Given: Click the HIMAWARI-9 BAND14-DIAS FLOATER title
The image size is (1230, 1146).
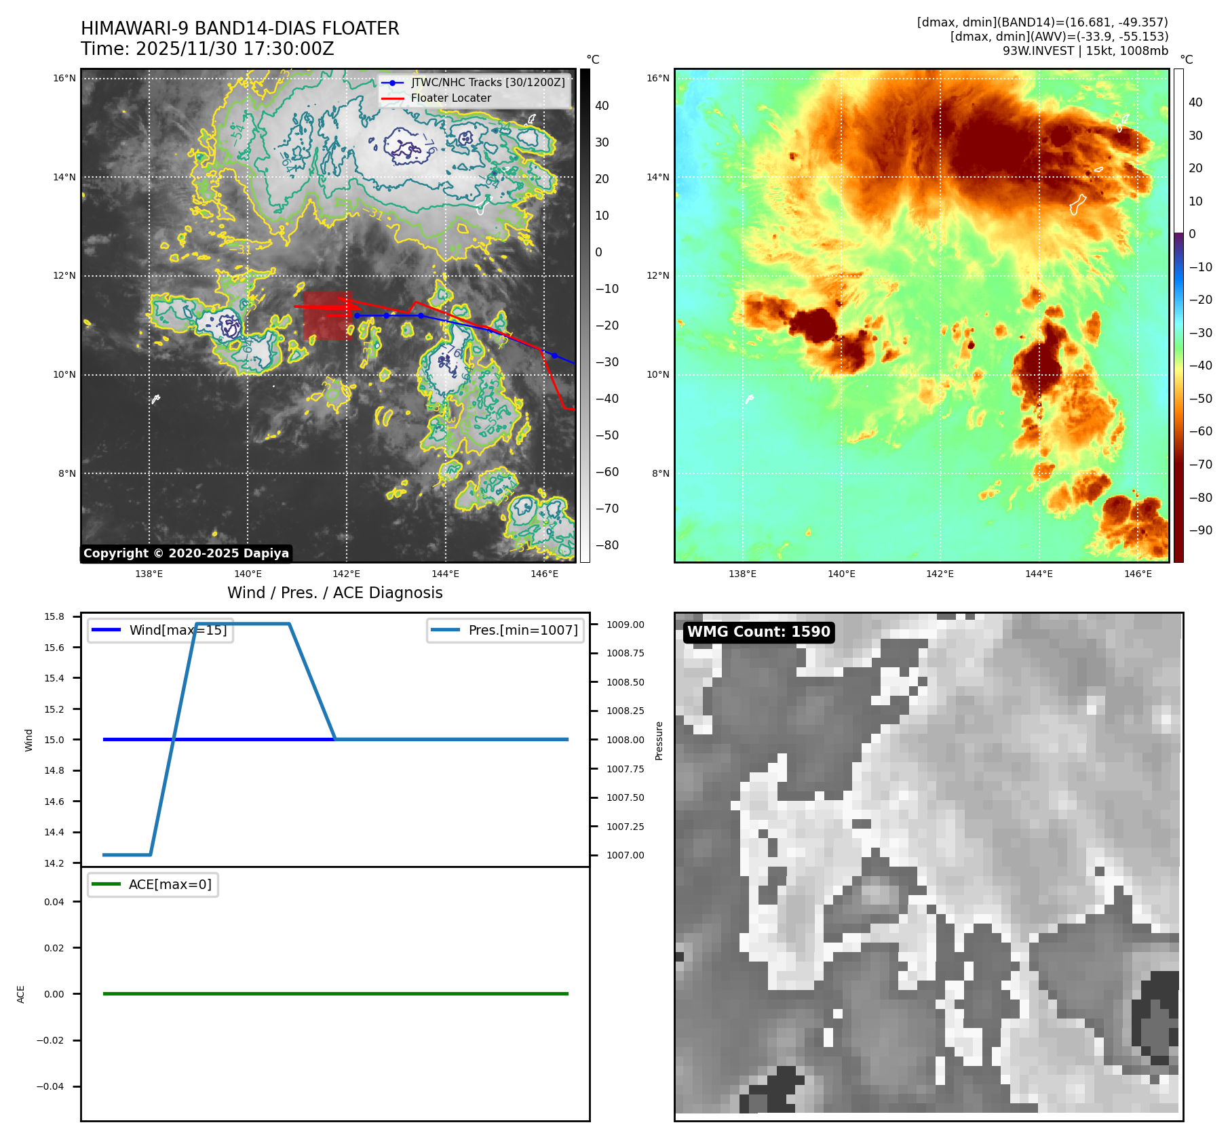Looking at the screenshot, I should click(x=239, y=28).
